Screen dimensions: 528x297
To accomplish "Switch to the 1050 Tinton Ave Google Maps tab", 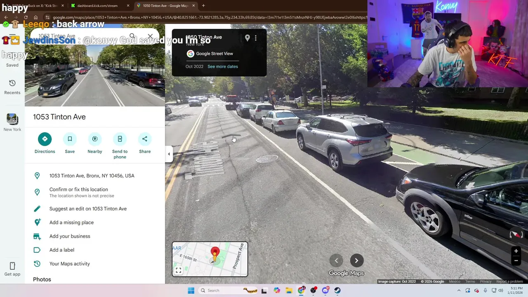I will 165,6.
